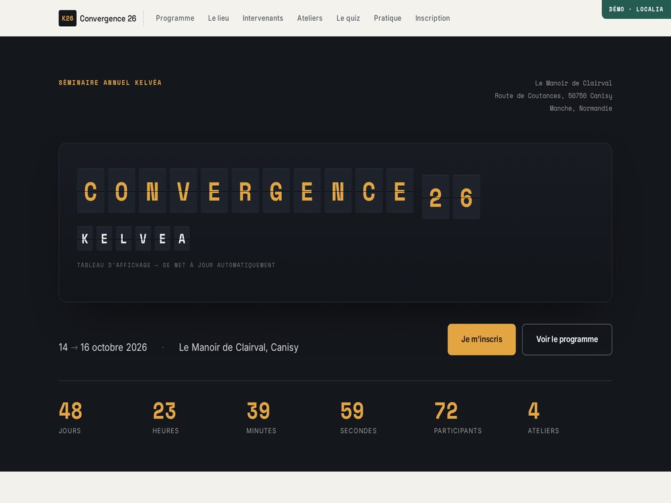This screenshot has width=671, height=503.
Task: Click the 4 ATELIERS statistic
Action: (x=543, y=417)
